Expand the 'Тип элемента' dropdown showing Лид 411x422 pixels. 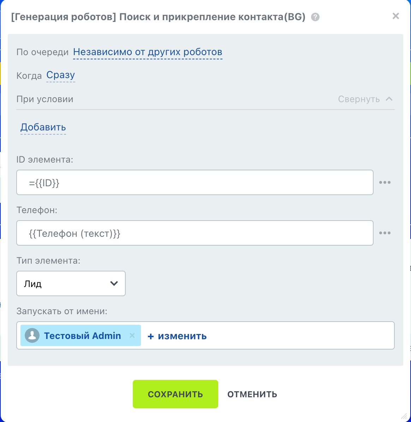[x=71, y=283]
